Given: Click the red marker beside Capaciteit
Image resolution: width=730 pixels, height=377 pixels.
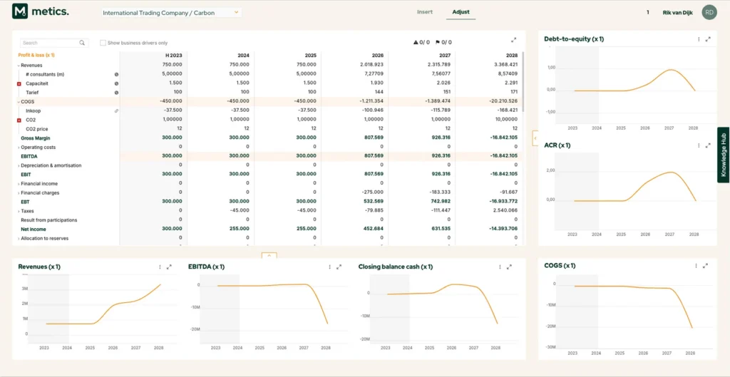Looking at the screenshot, I should tap(19, 84).
